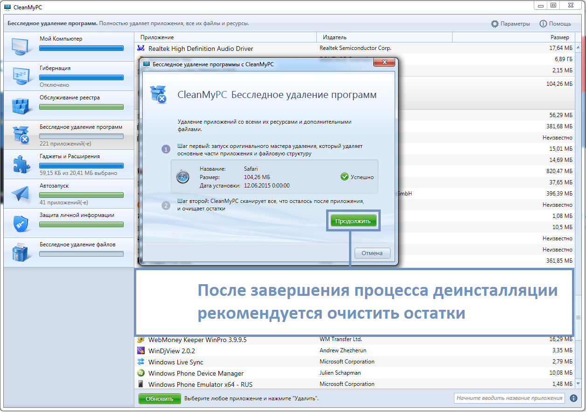
Task: Click the Andrew Zhezherun publisher cell
Action: tap(344, 350)
